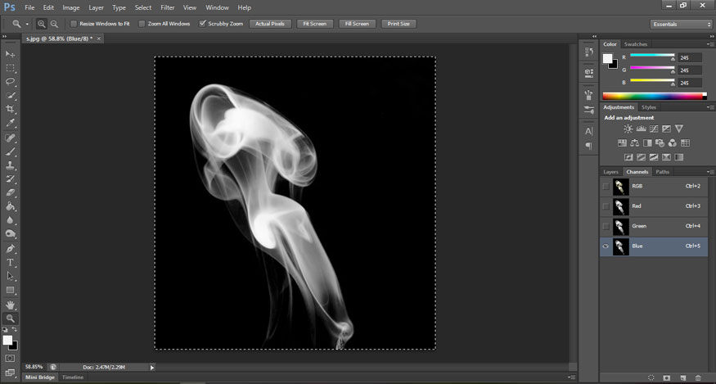Switch to the Swatches tab
Viewport: 716px width, 384px height.
(636, 44)
